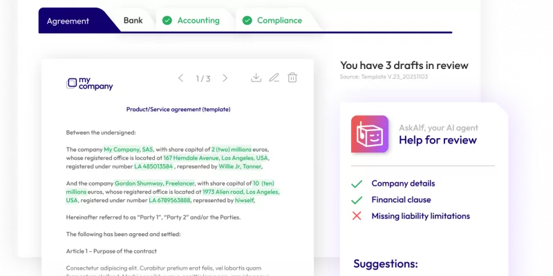Click Source: Template V.23_20251103 text

[x=384, y=77]
